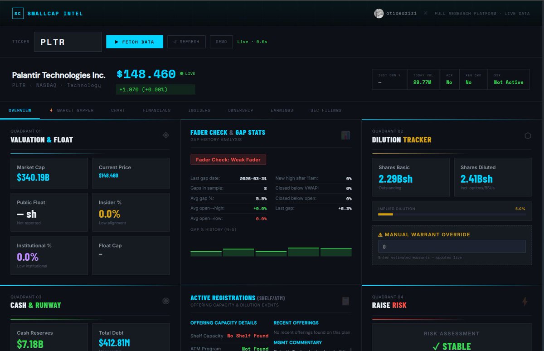Click the New high after 11am row
This screenshot has width=544, height=351.
click(313, 179)
